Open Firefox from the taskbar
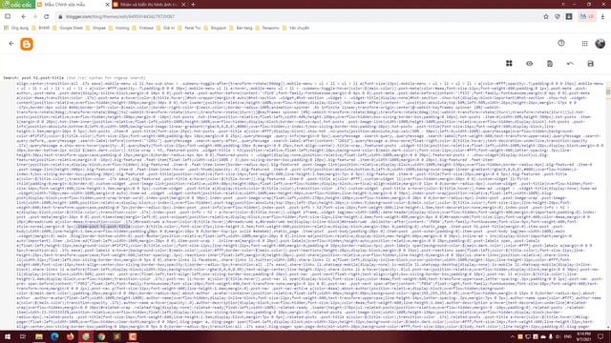Screen dimensions: 611x343 point(70,336)
